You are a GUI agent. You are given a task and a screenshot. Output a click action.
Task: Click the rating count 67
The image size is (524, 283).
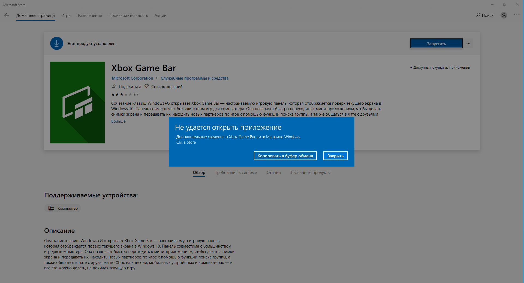point(136,95)
